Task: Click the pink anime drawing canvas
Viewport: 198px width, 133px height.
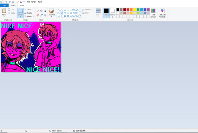Action: 31,47
